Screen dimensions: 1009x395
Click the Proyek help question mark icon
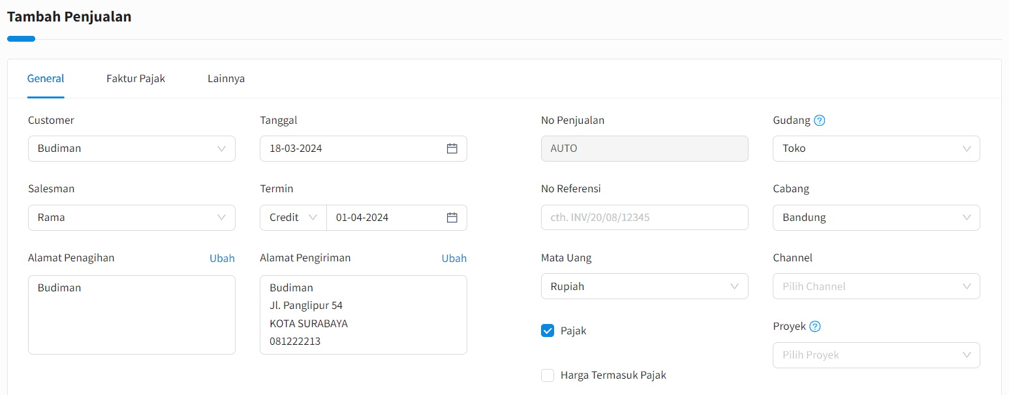click(815, 327)
